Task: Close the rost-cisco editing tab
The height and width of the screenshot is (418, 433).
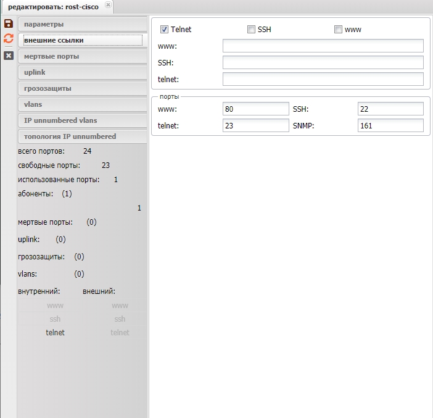Action: click(109, 6)
